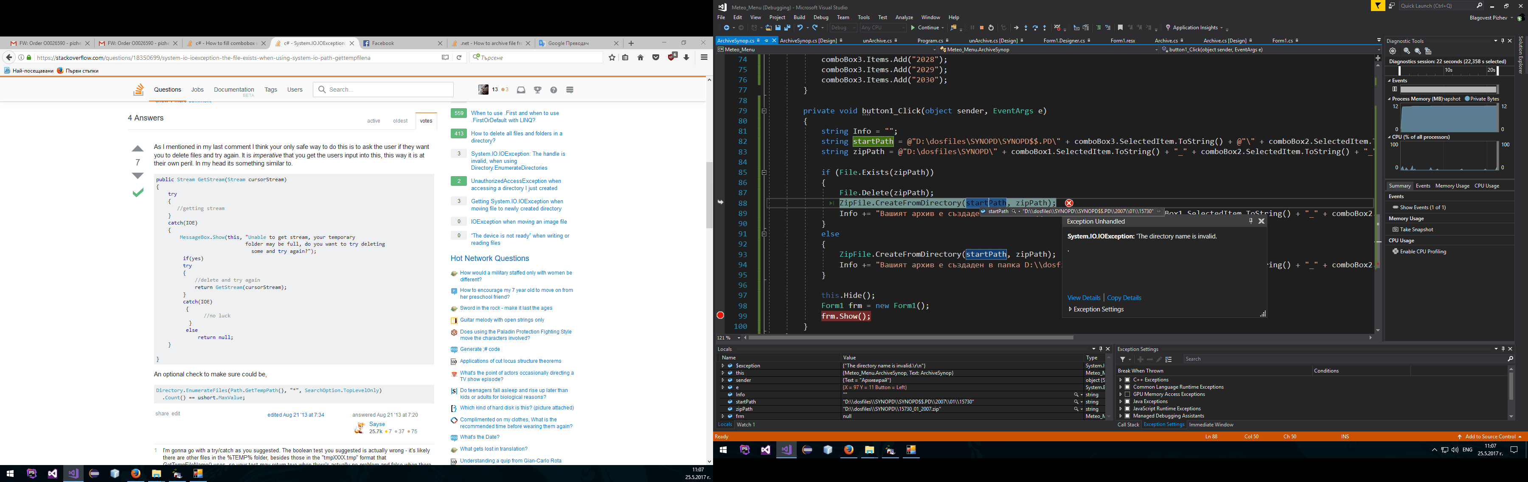Toggle the GPU Memory Access Exceptions checkbox
1528x482 pixels.
[1127, 394]
